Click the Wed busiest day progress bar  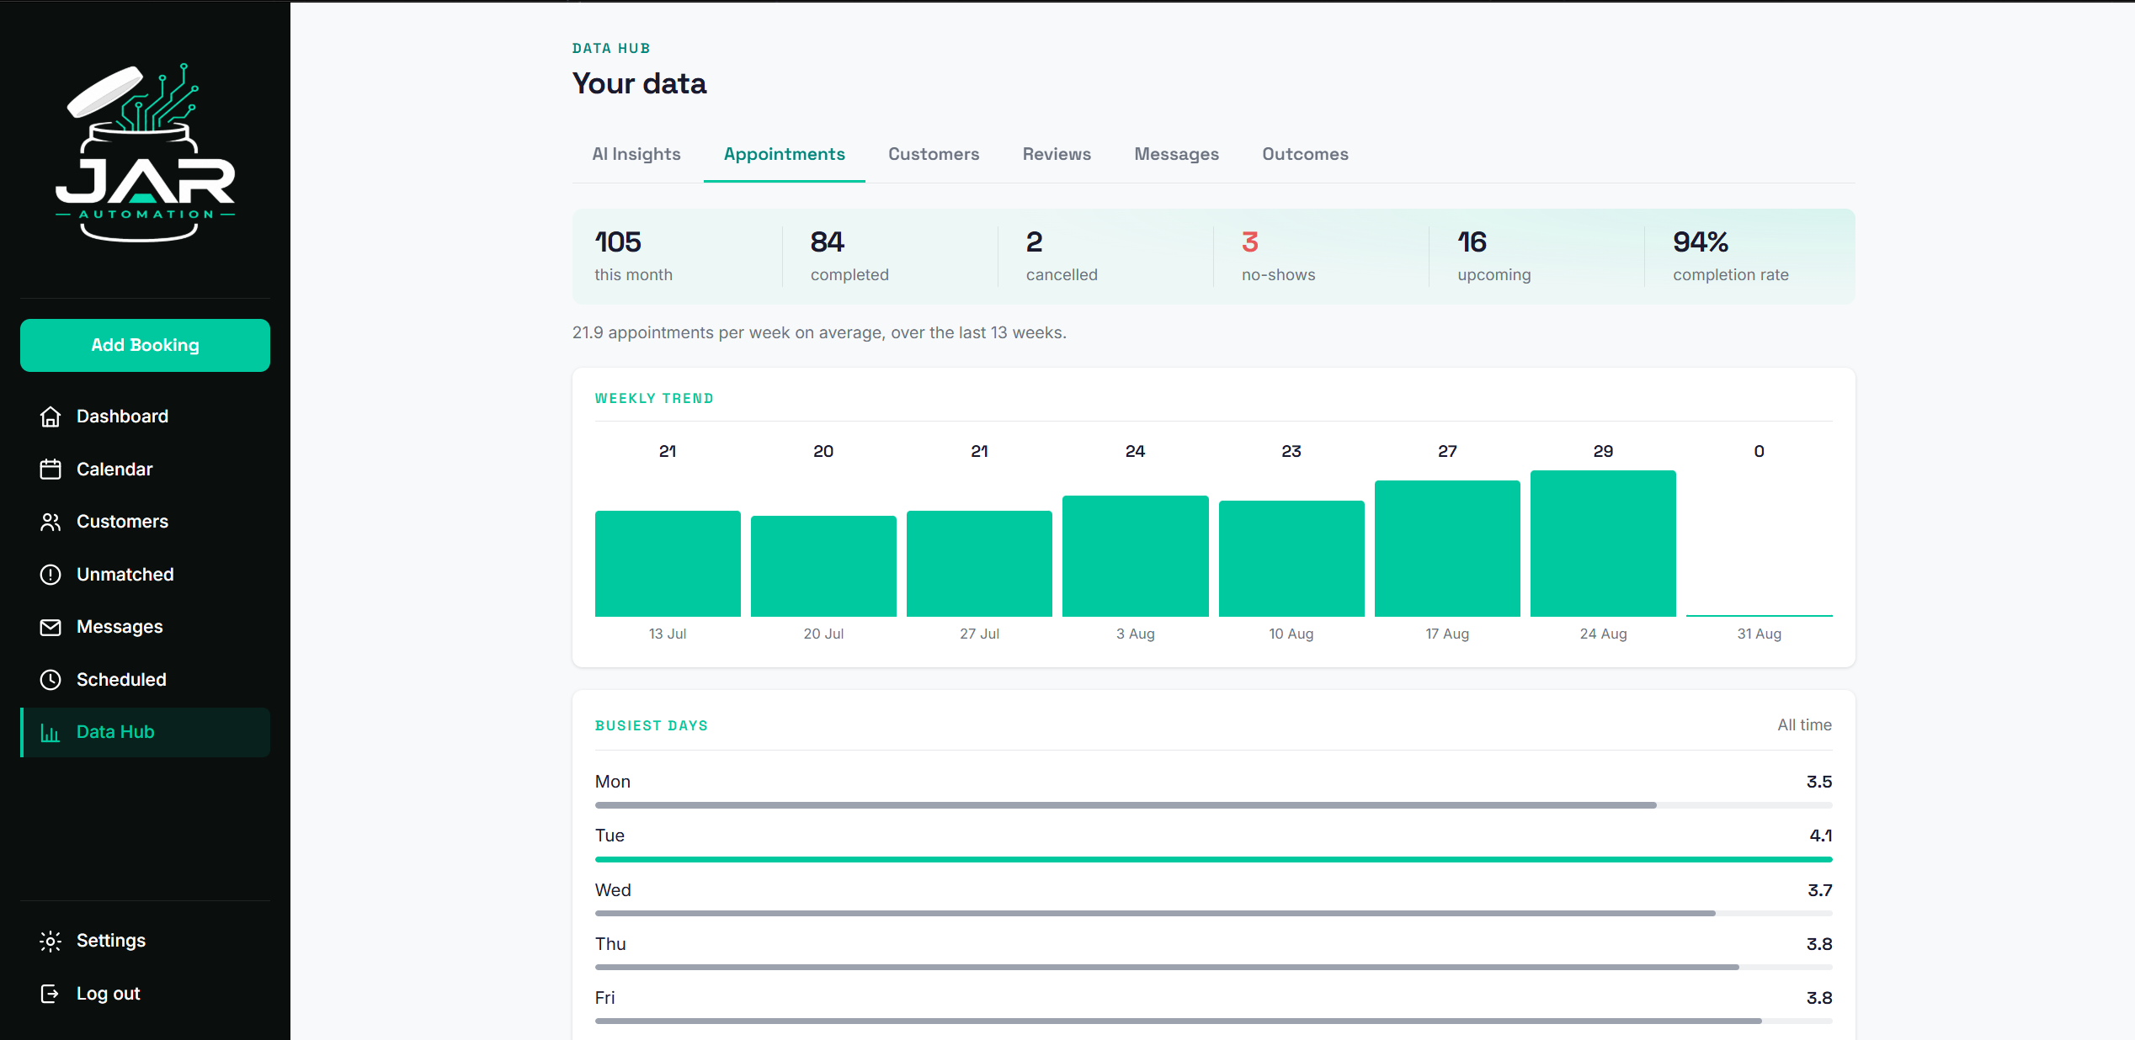click(1213, 913)
